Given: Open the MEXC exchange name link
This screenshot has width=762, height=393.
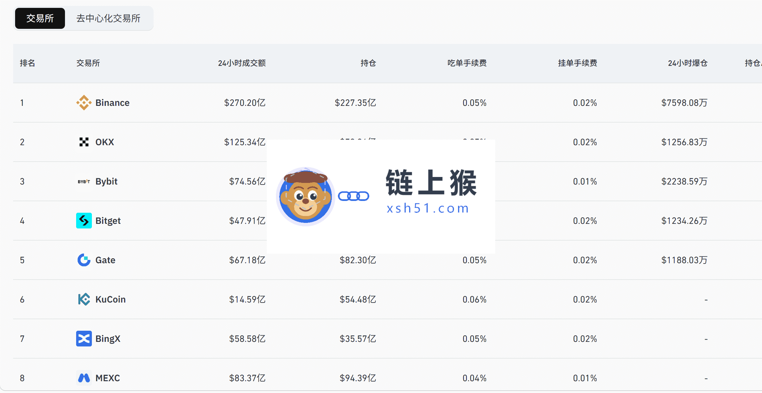Looking at the screenshot, I should [x=108, y=378].
